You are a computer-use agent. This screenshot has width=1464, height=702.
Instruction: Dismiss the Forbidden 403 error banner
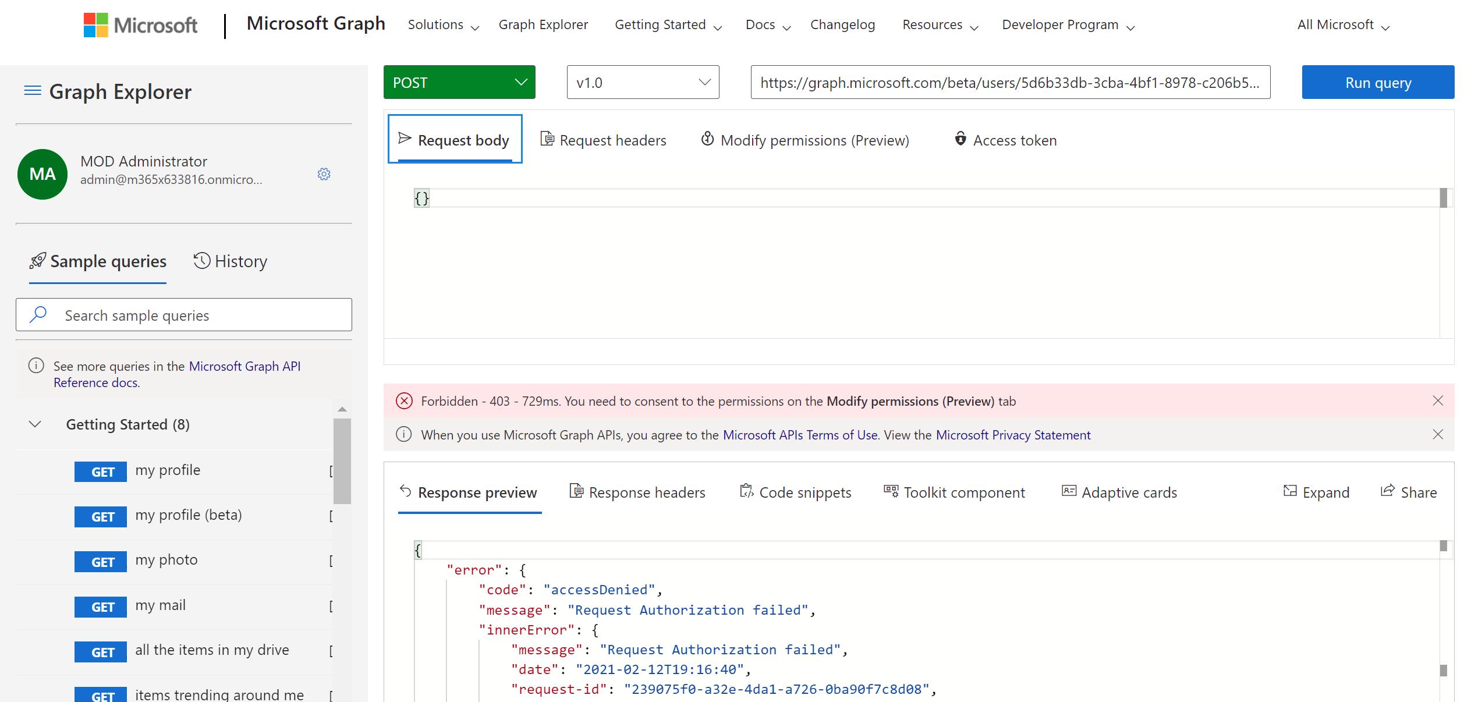point(1437,400)
